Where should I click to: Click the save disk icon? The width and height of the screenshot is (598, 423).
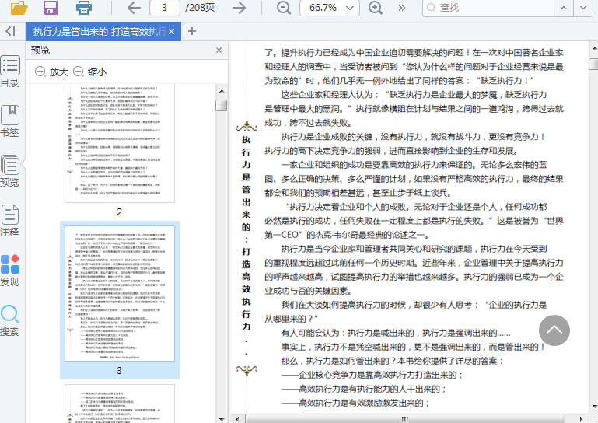click(51, 8)
